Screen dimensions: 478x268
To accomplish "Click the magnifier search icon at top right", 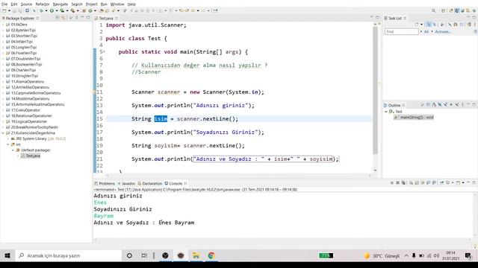I will pos(434,10).
